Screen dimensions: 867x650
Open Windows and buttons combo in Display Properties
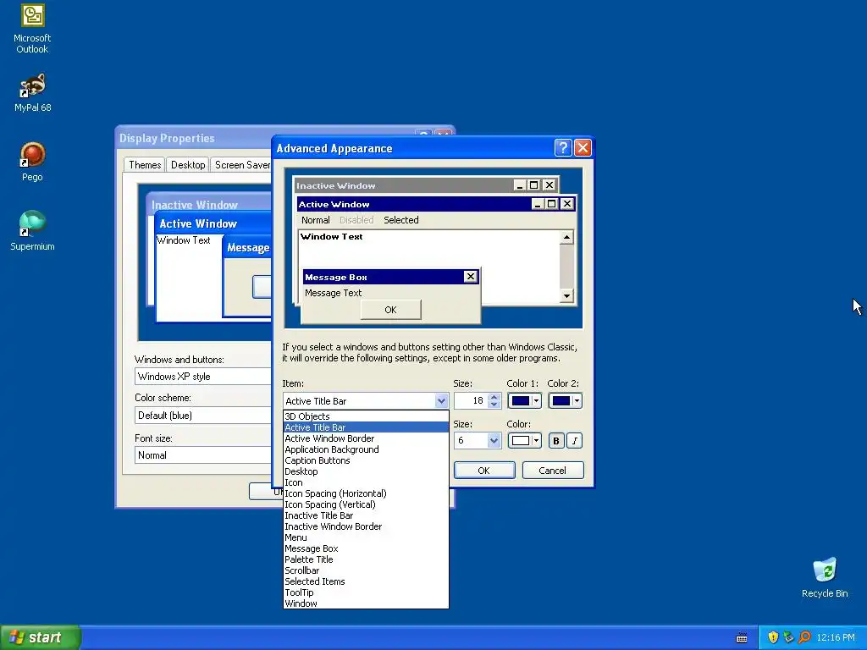point(203,377)
